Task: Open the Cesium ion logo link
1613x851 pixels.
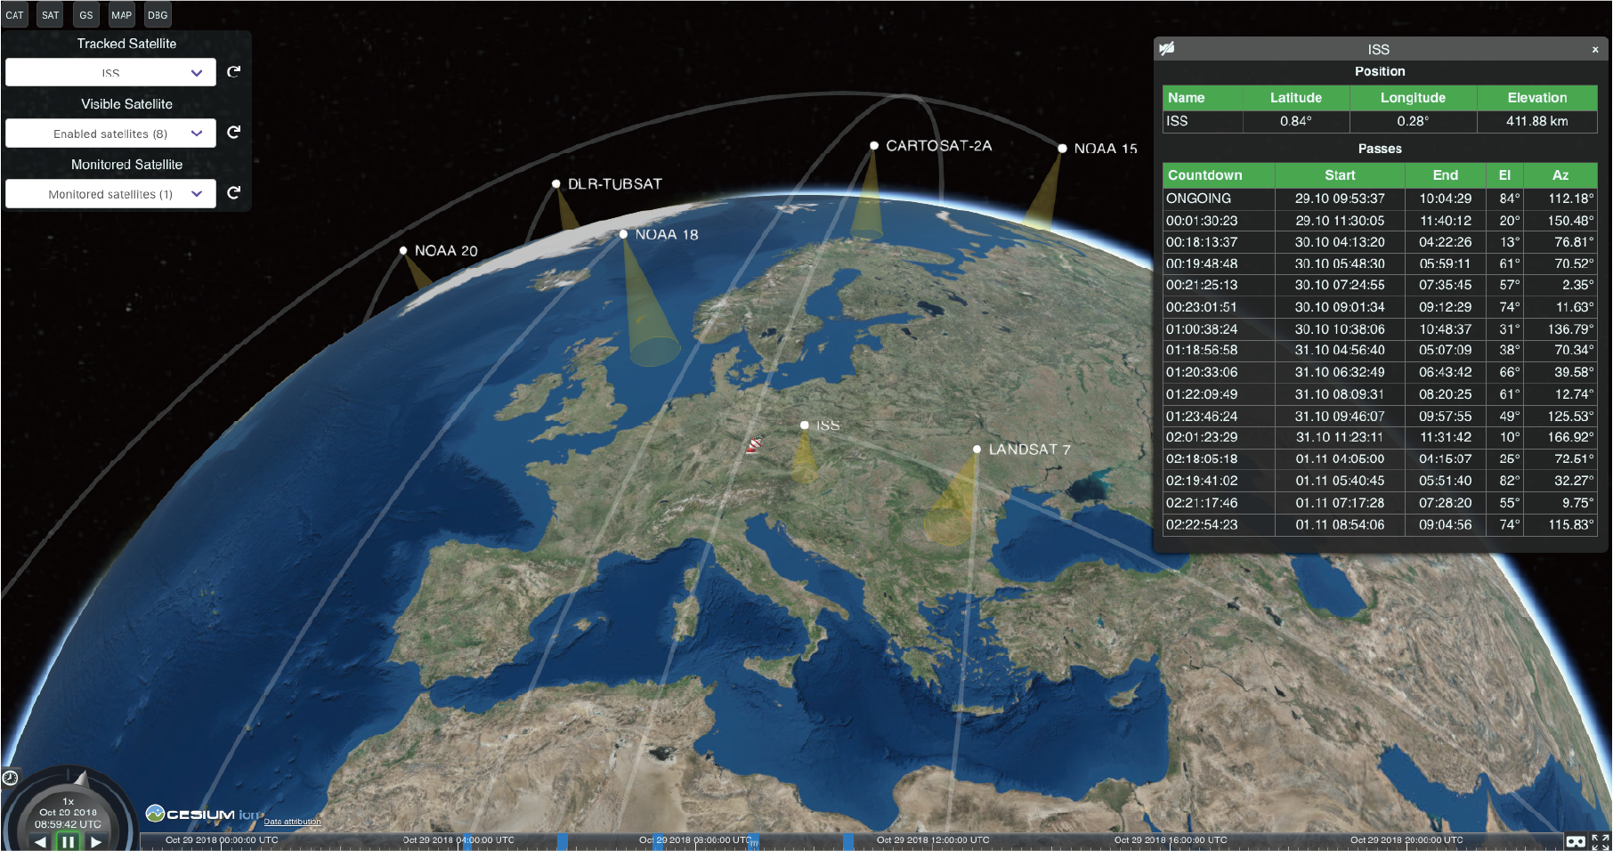Action: pyautogui.click(x=204, y=815)
